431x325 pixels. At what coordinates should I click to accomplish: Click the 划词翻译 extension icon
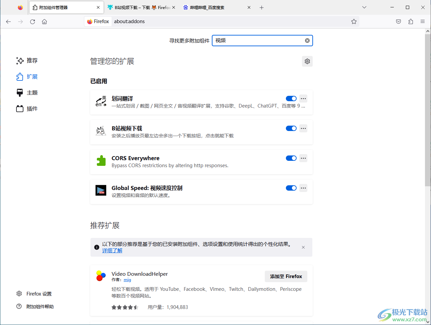coord(101,101)
